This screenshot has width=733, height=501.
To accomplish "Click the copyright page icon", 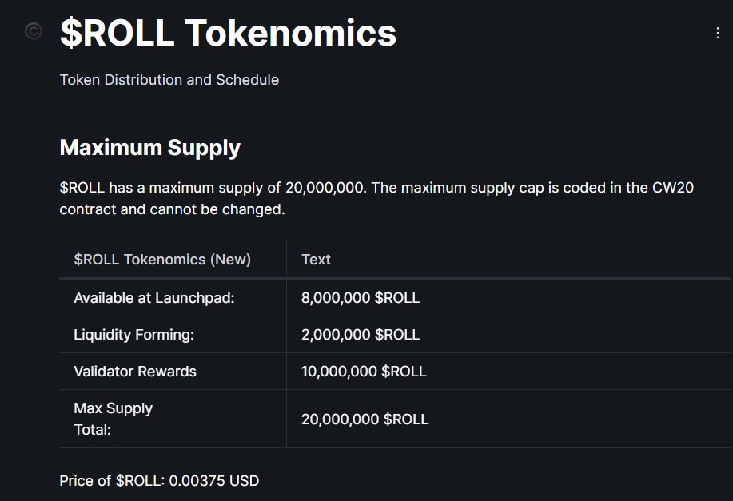I will 32,32.
